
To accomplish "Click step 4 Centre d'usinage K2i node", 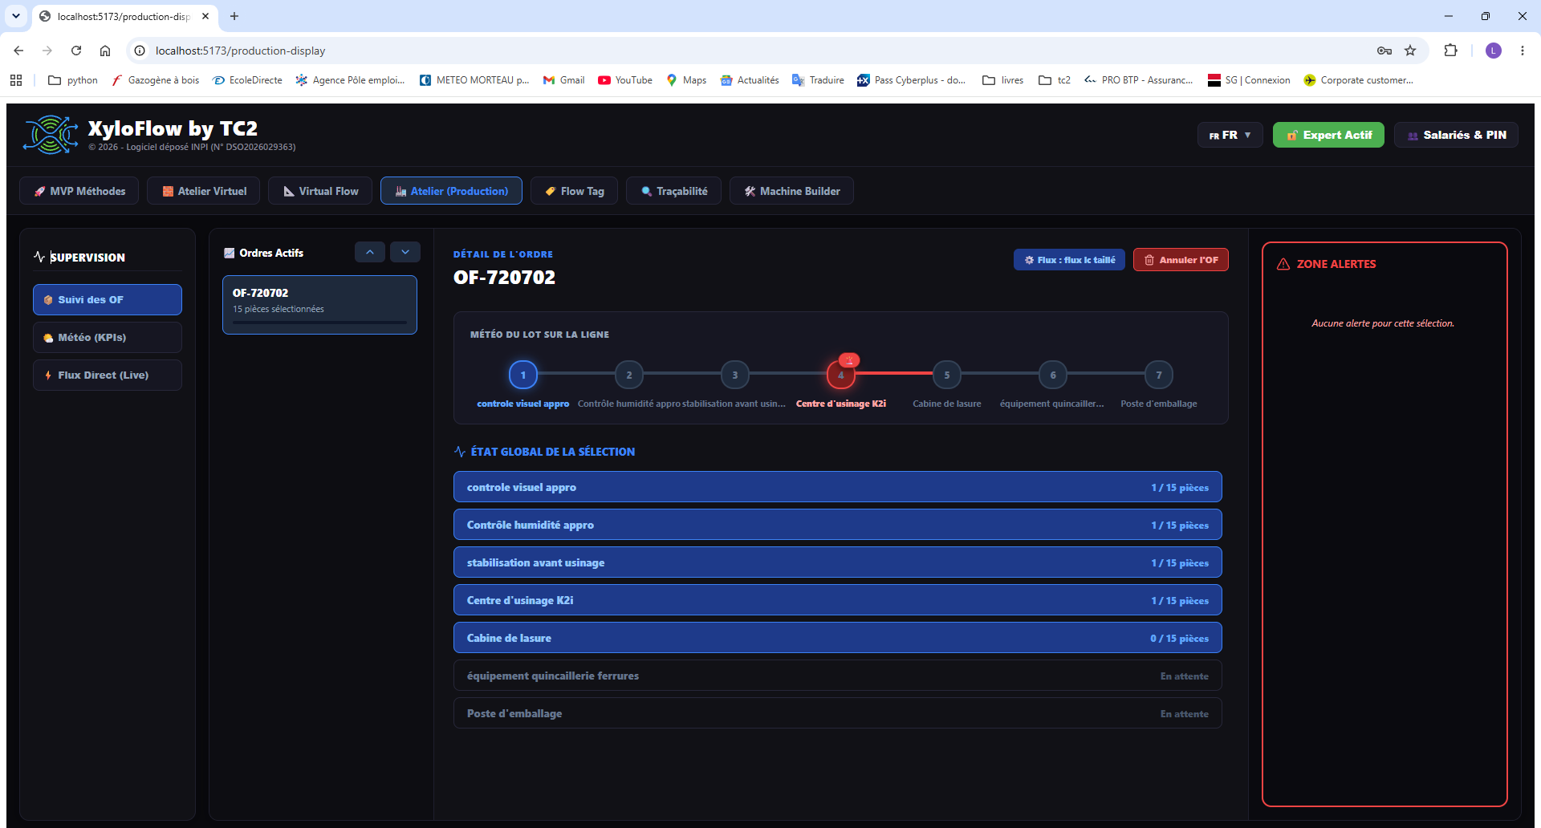I will 840,375.
